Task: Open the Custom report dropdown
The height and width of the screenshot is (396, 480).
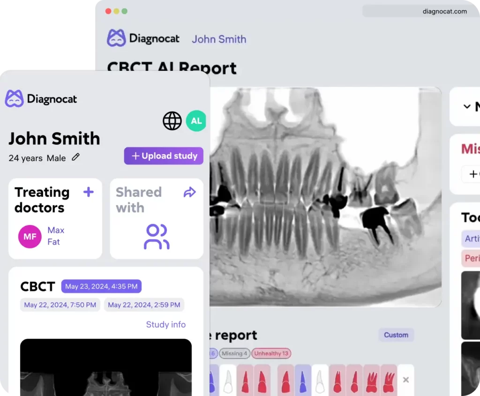Action: 396,335
